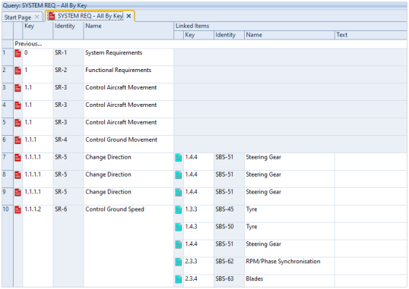Viewport: 409px width, 289px height.
Task: Select row header number 1
Action: pyautogui.click(x=8, y=57)
